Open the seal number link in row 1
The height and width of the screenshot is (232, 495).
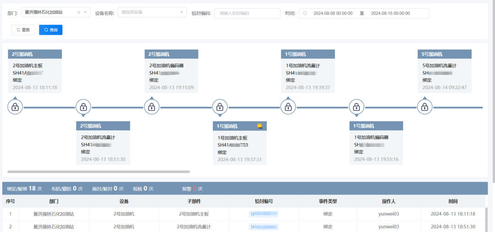point(264,214)
